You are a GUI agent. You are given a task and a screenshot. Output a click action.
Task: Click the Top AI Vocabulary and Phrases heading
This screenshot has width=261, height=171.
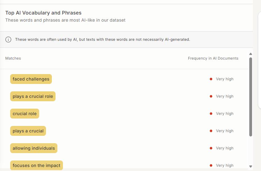pyautogui.click(x=43, y=13)
